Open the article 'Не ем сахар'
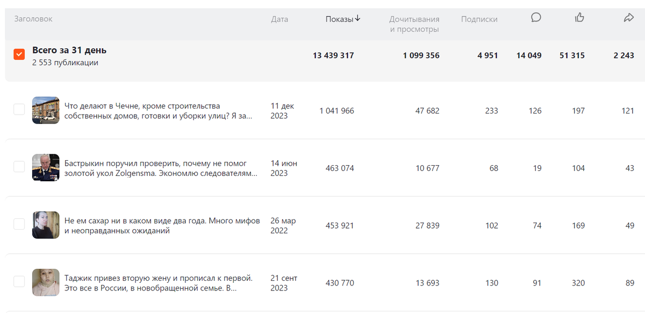This screenshot has width=645, height=313. coord(161,225)
